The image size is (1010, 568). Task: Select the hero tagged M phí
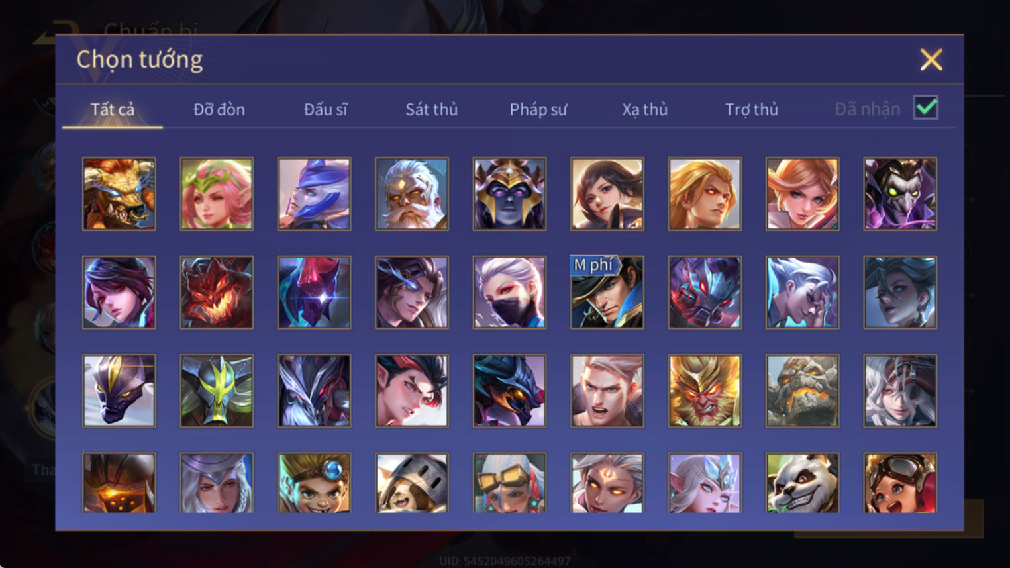click(607, 293)
